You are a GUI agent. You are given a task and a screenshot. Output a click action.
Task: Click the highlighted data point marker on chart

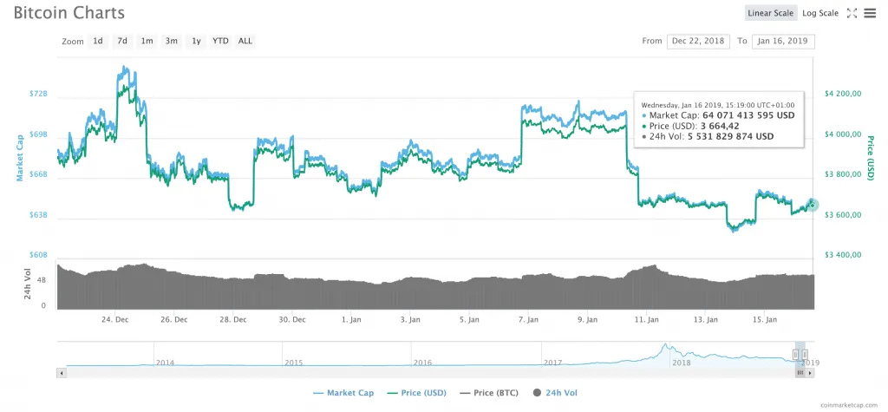813,205
